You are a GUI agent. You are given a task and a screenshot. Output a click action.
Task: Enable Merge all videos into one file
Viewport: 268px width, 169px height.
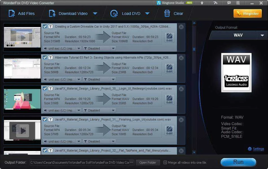165,162
